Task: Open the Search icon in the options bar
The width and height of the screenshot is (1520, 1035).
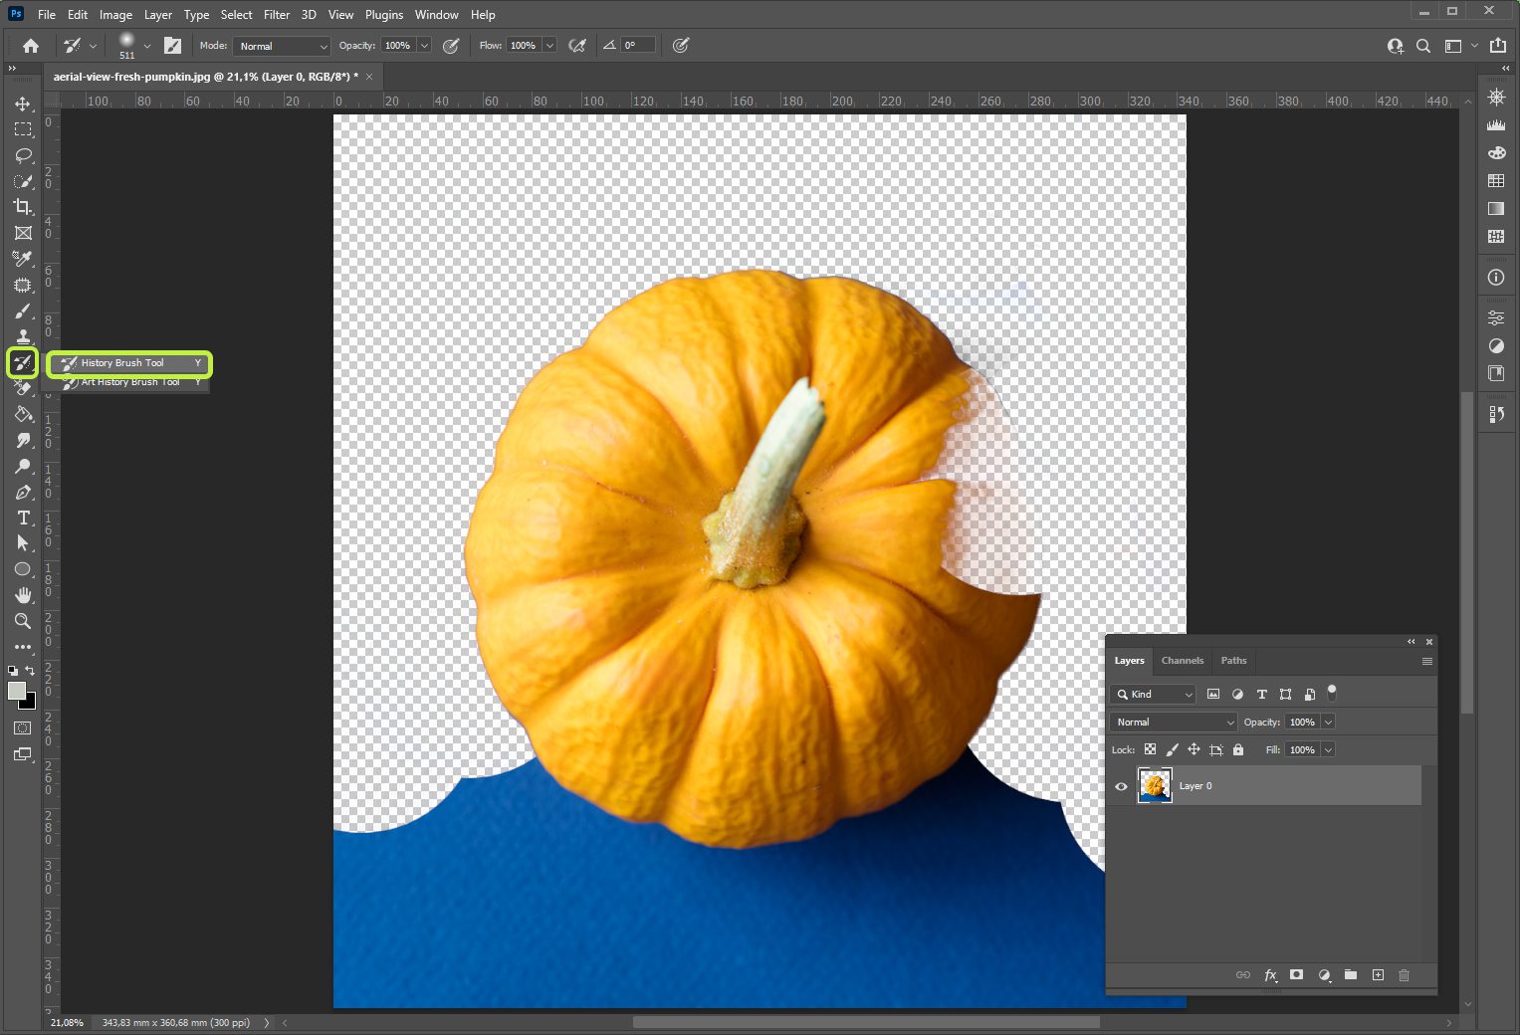Action: click(1423, 46)
